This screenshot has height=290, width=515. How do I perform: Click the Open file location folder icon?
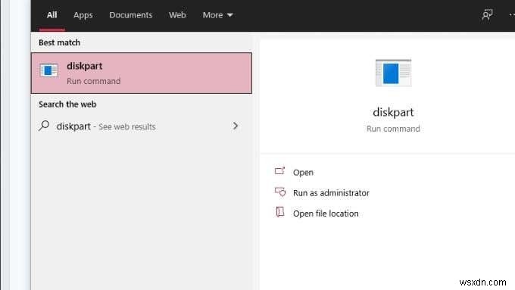point(279,212)
